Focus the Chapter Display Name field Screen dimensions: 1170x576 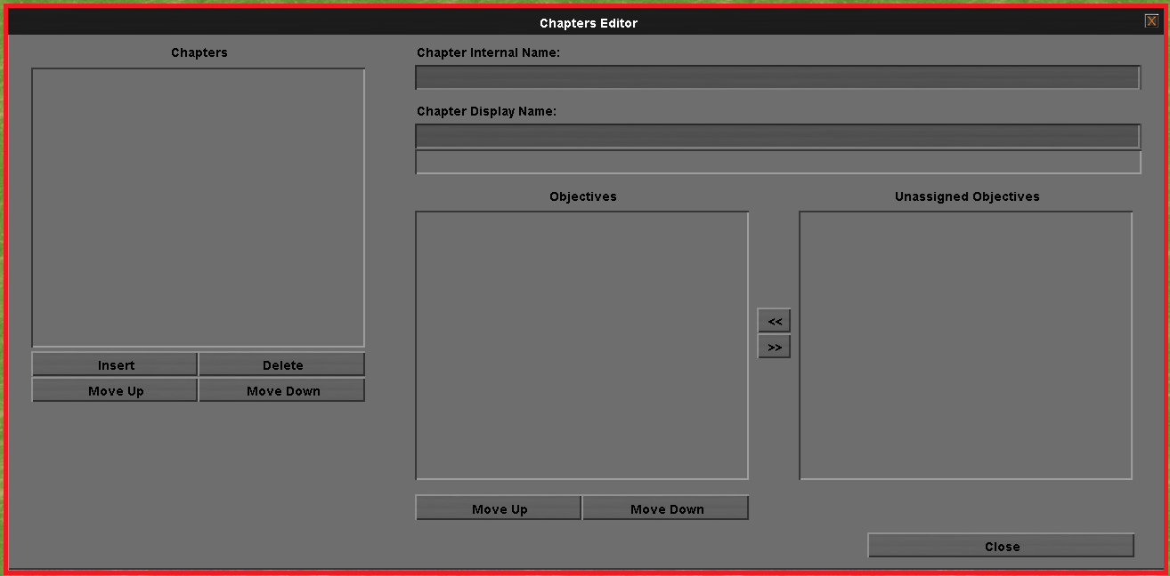[x=778, y=136]
